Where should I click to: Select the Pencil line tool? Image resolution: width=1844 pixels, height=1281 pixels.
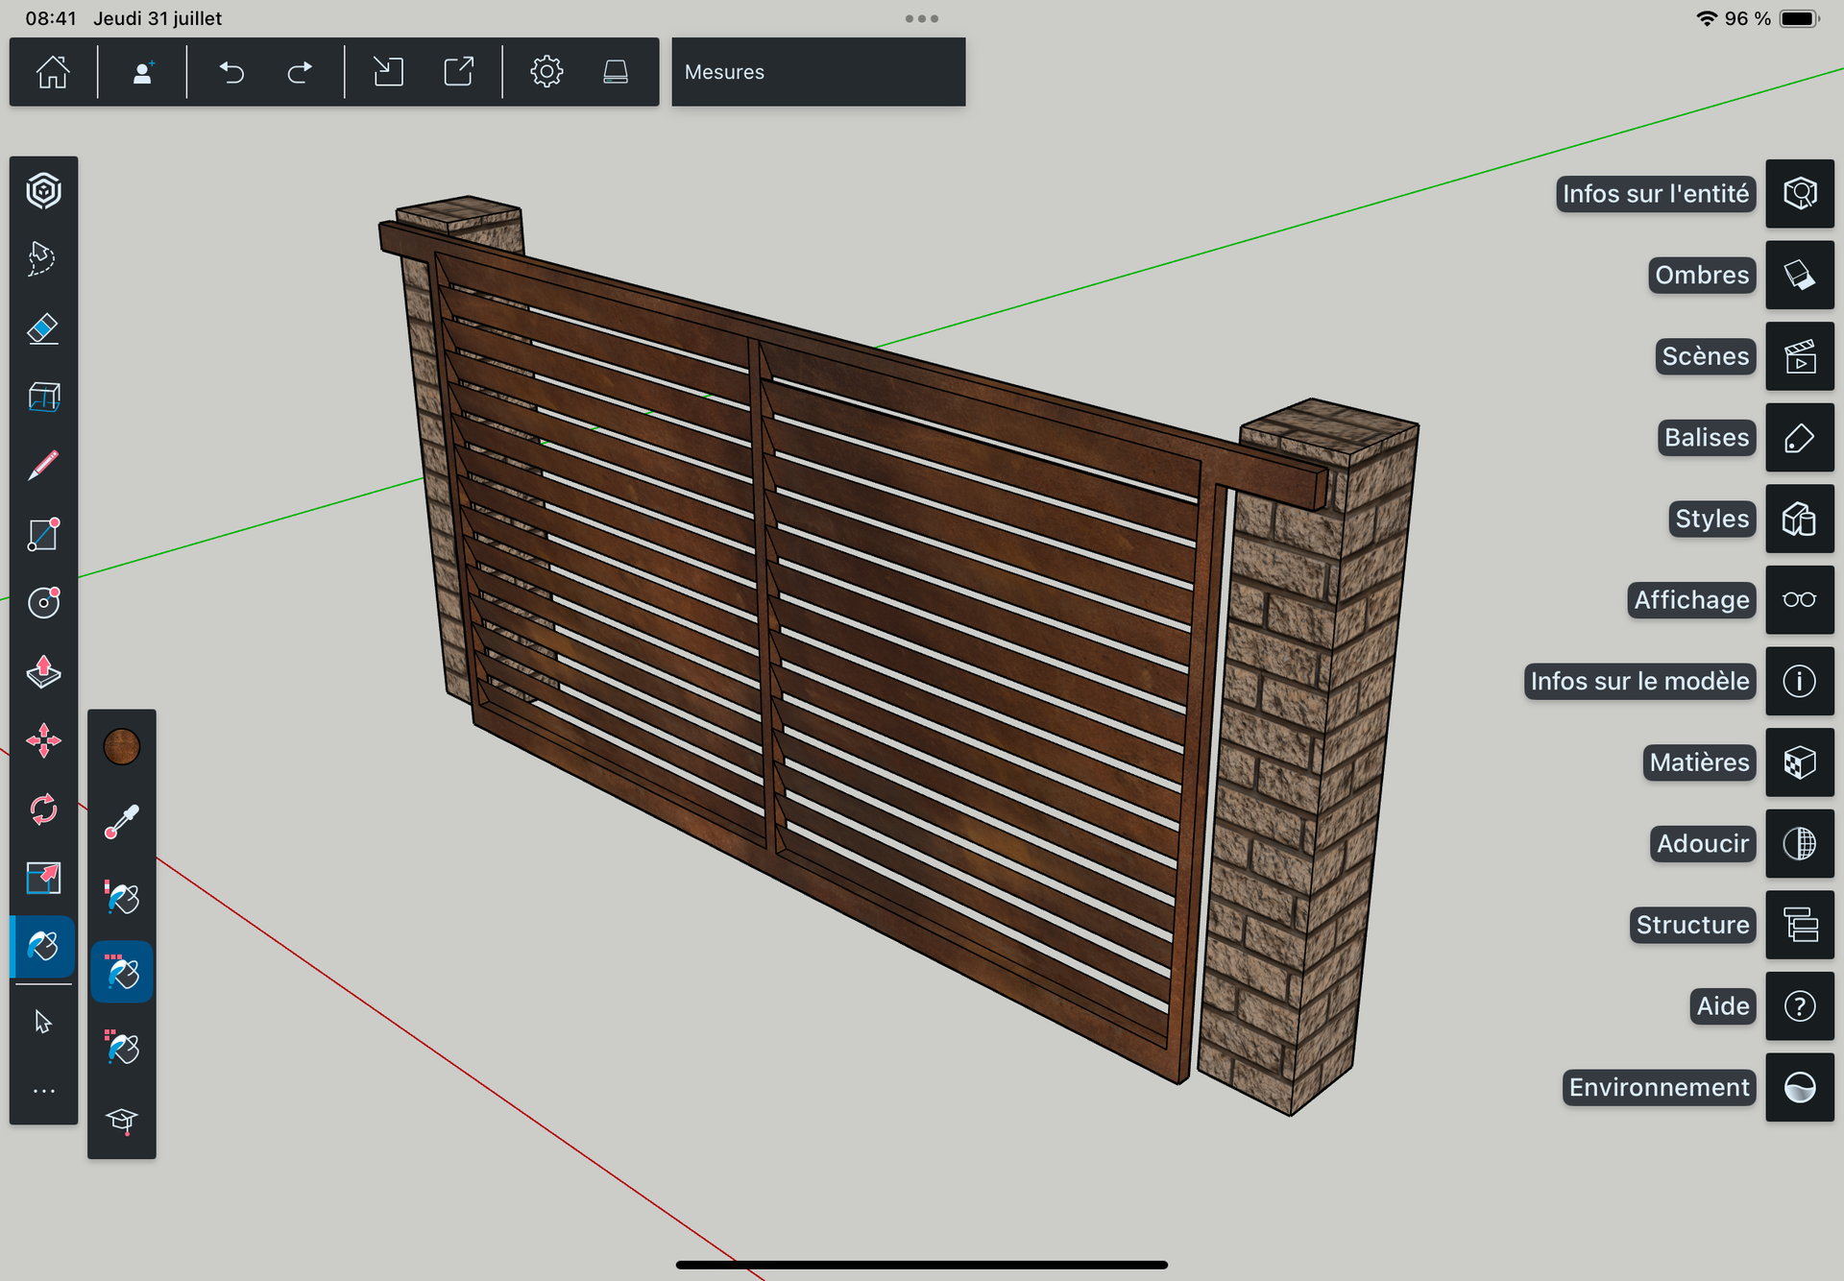[43, 466]
